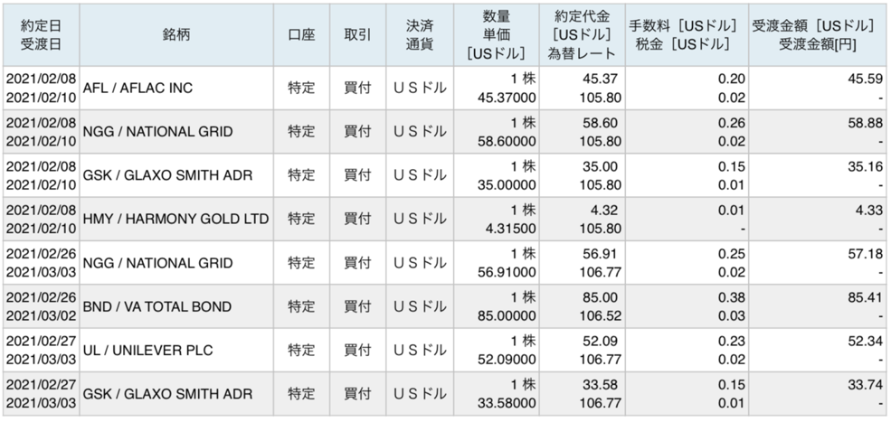891x422 pixels.
Task: Click the 数量 単価 column header
Action: tap(496, 35)
